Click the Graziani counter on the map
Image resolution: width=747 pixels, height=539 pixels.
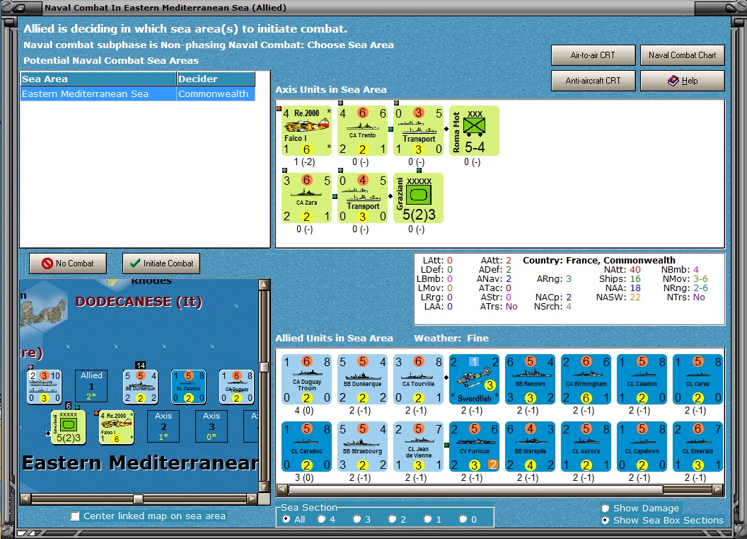(x=69, y=427)
